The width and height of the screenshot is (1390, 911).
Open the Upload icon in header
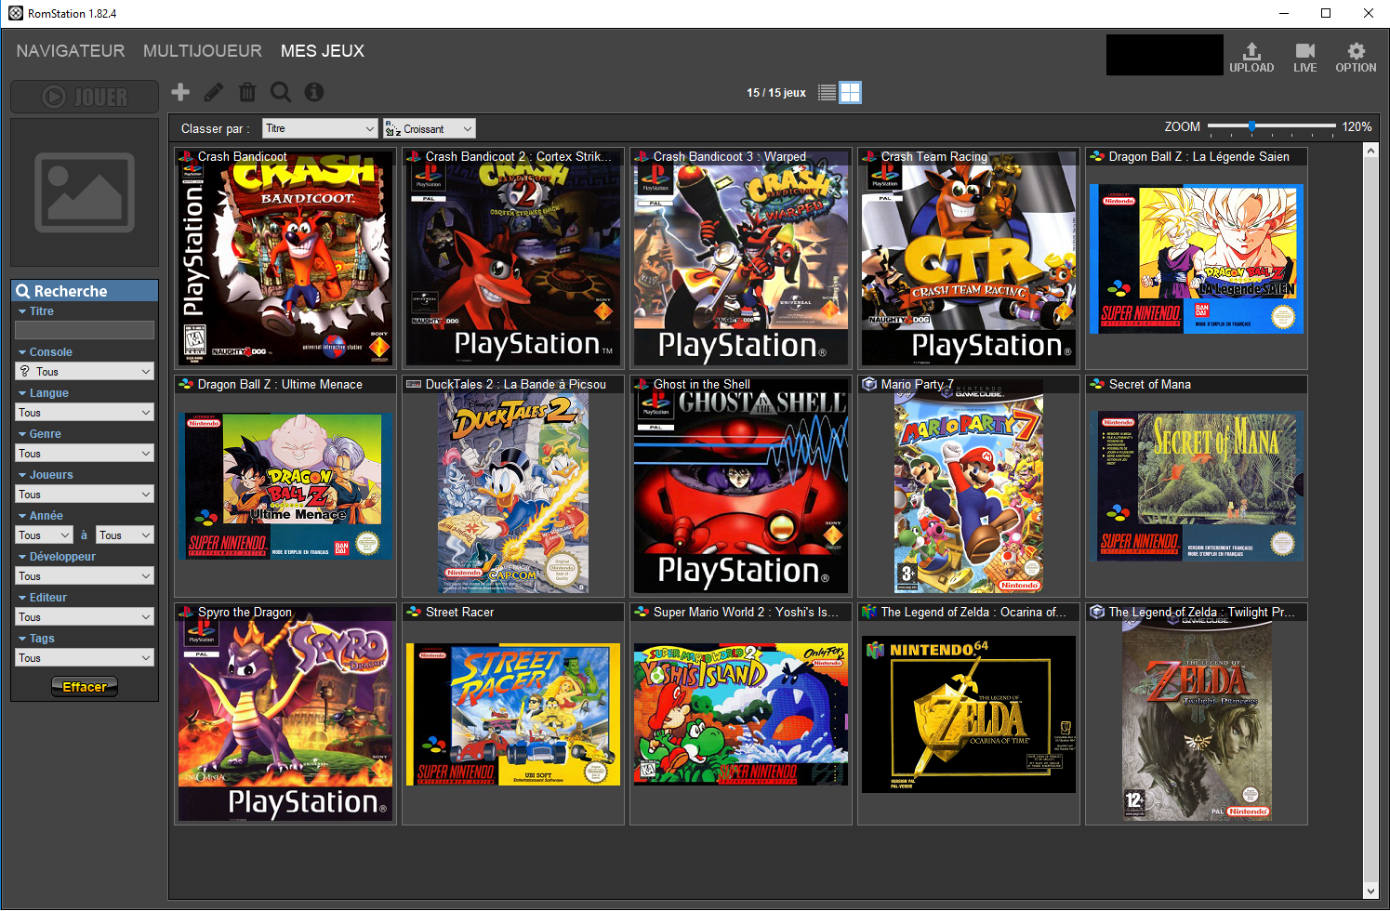1251,57
